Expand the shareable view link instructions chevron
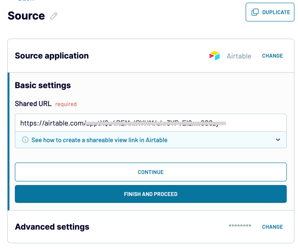The image size is (298, 248). [x=278, y=140]
